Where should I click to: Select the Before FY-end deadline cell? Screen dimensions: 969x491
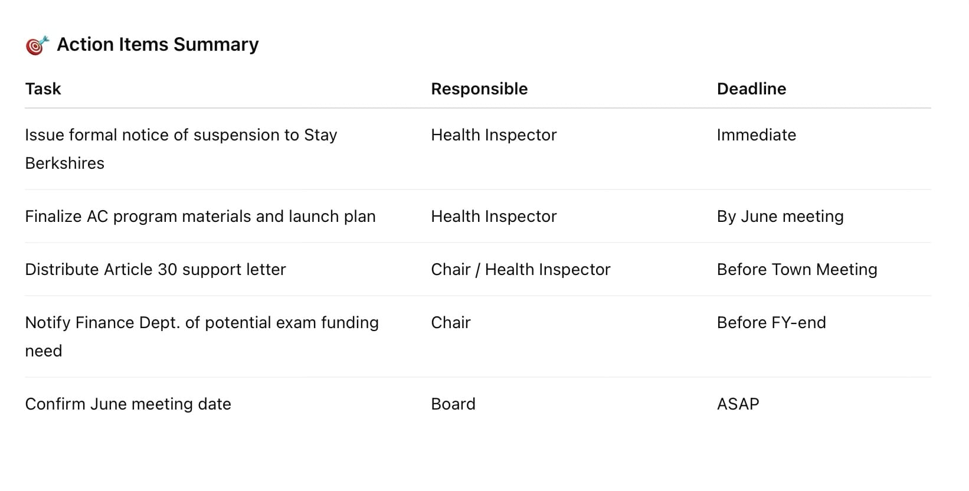pos(771,323)
